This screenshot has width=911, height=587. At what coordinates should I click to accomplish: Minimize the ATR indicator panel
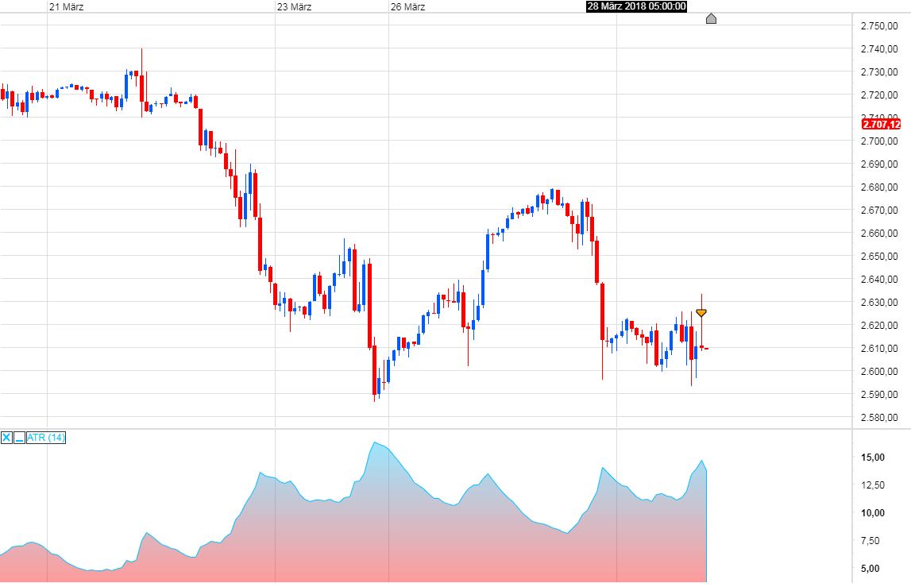pyautogui.click(x=18, y=438)
